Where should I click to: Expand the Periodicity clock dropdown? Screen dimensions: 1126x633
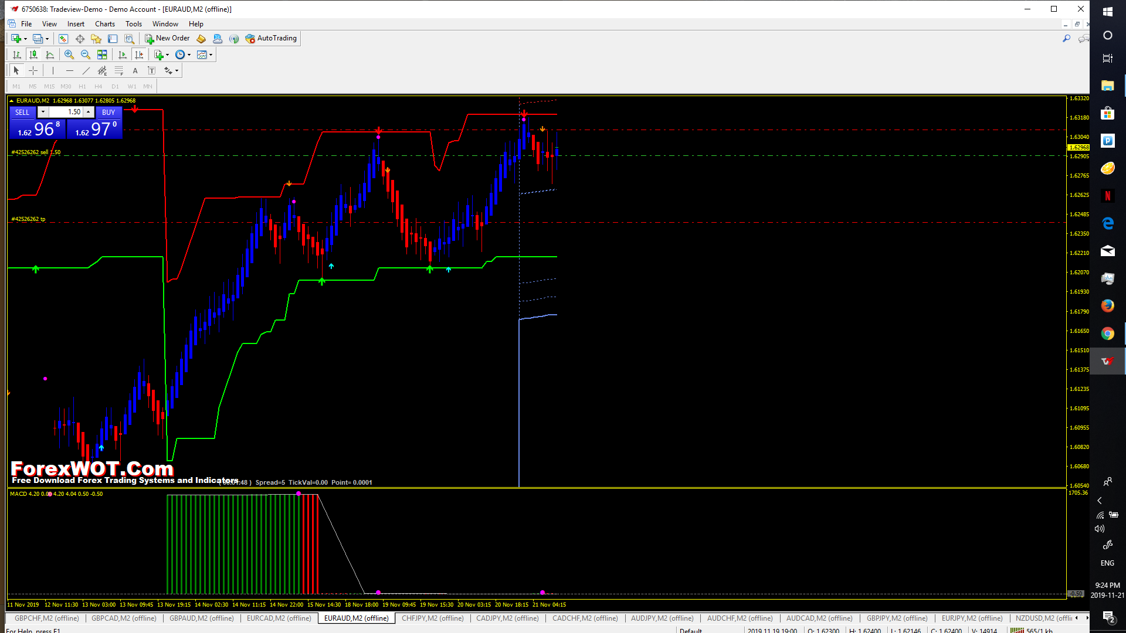coord(189,55)
